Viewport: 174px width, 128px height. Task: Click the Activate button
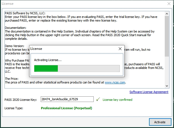[x=160, y=122]
